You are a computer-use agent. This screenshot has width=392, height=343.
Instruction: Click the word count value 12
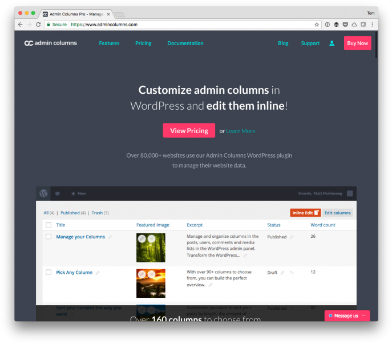tap(313, 272)
